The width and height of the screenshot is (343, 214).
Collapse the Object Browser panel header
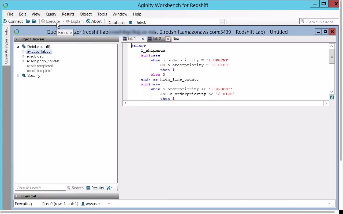[x=17, y=39]
